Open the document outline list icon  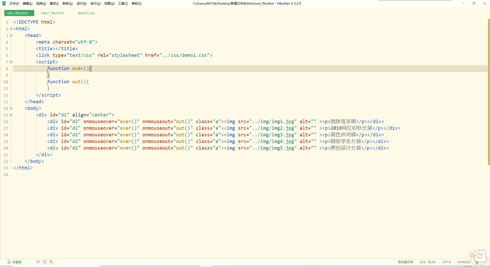click(x=38, y=262)
